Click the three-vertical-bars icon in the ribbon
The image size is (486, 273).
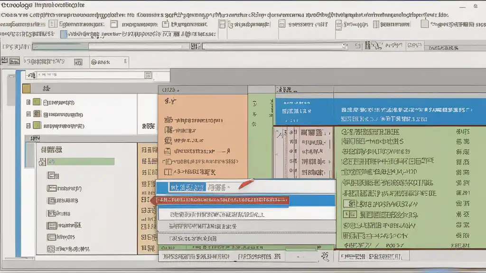click(376, 24)
